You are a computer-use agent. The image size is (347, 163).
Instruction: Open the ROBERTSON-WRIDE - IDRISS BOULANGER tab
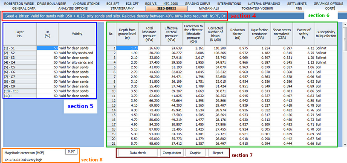[35, 3]
